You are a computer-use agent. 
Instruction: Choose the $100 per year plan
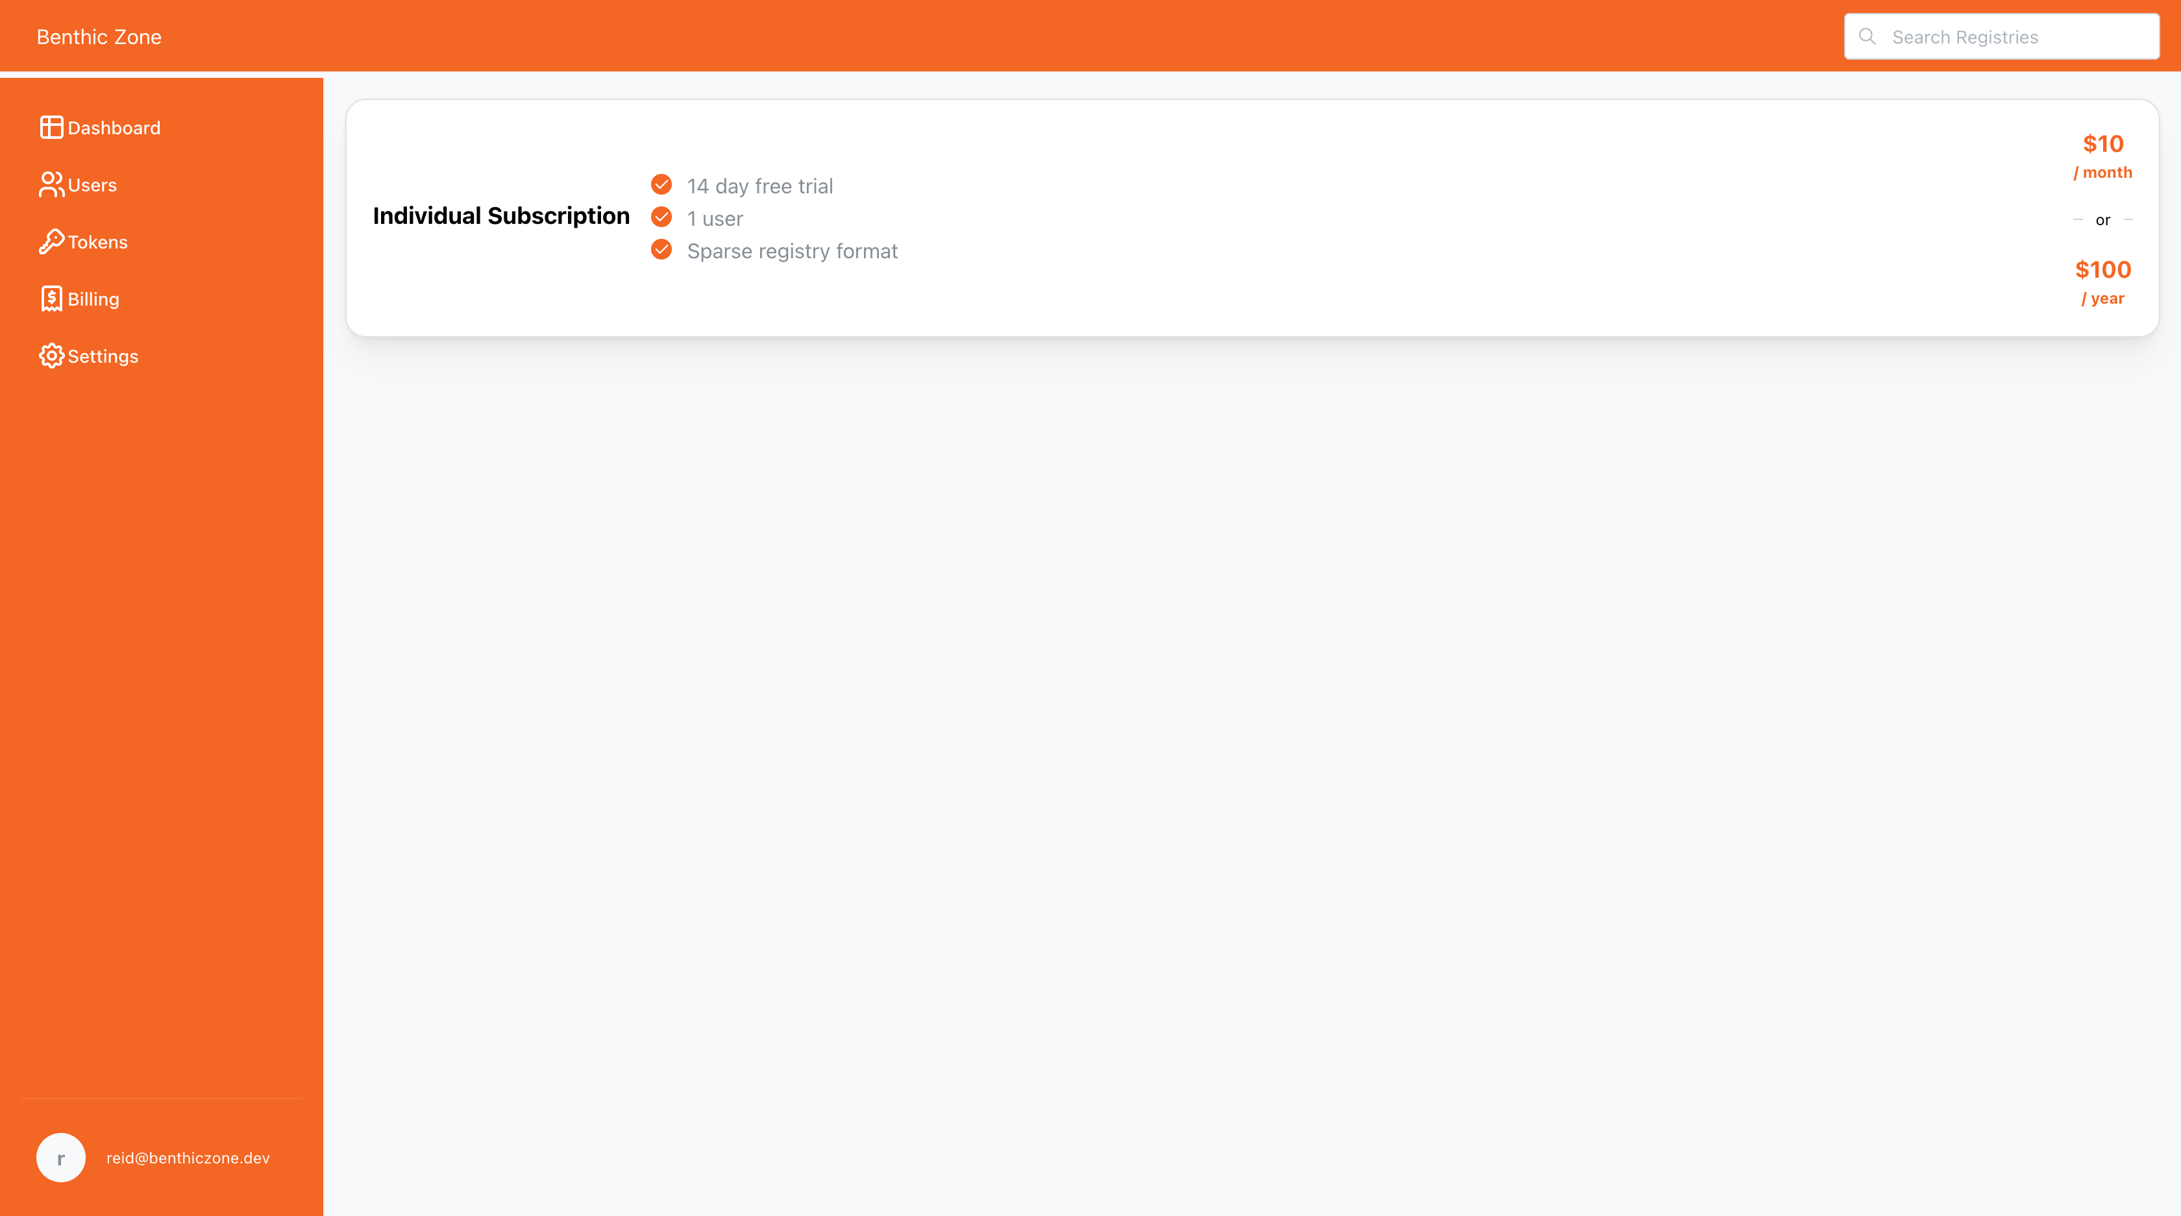[x=2102, y=282]
